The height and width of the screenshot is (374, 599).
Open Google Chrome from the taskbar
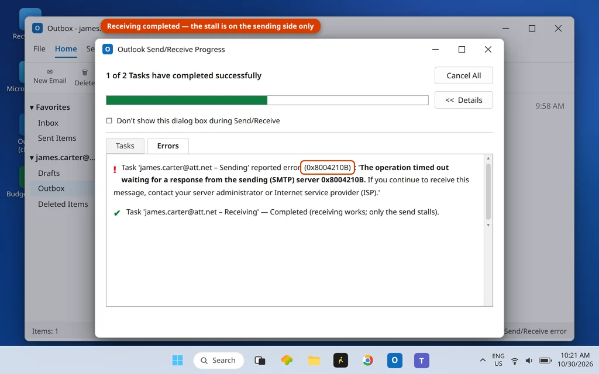click(367, 360)
